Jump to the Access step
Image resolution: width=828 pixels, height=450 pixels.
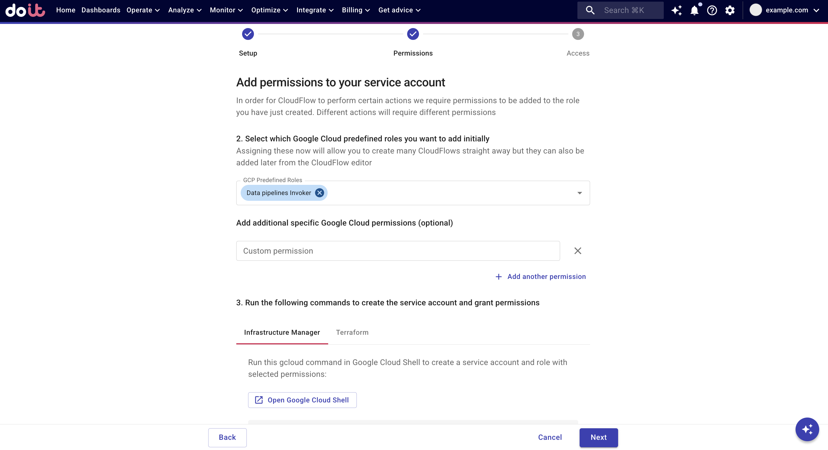click(x=578, y=34)
